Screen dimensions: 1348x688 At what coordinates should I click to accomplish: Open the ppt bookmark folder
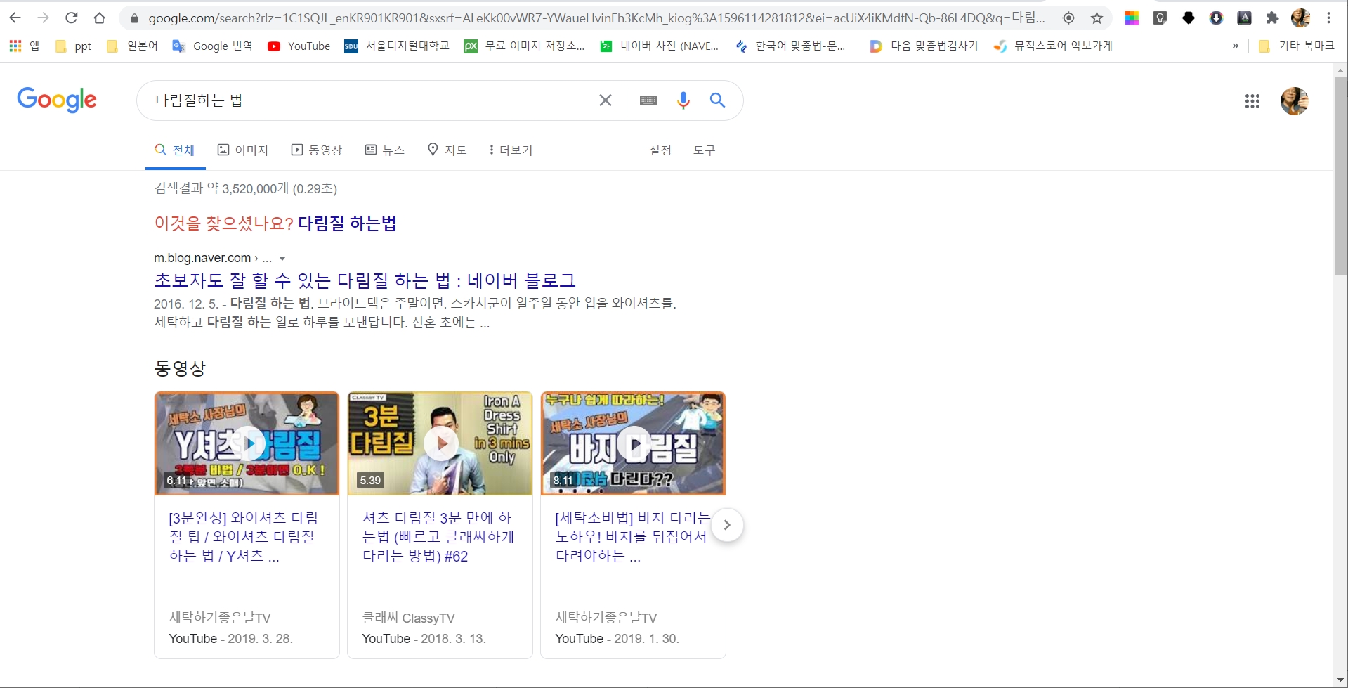(x=74, y=46)
